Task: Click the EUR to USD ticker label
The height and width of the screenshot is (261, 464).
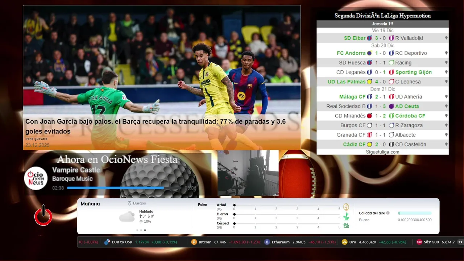Action: click(122, 242)
